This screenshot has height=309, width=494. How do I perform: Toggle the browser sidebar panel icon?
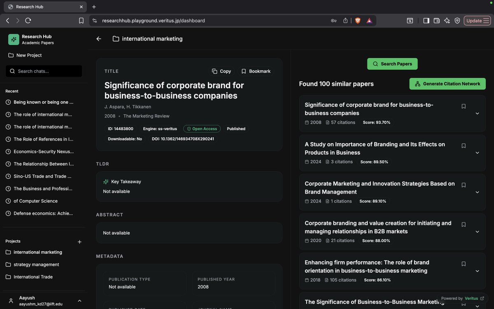click(x=426, y=21)
